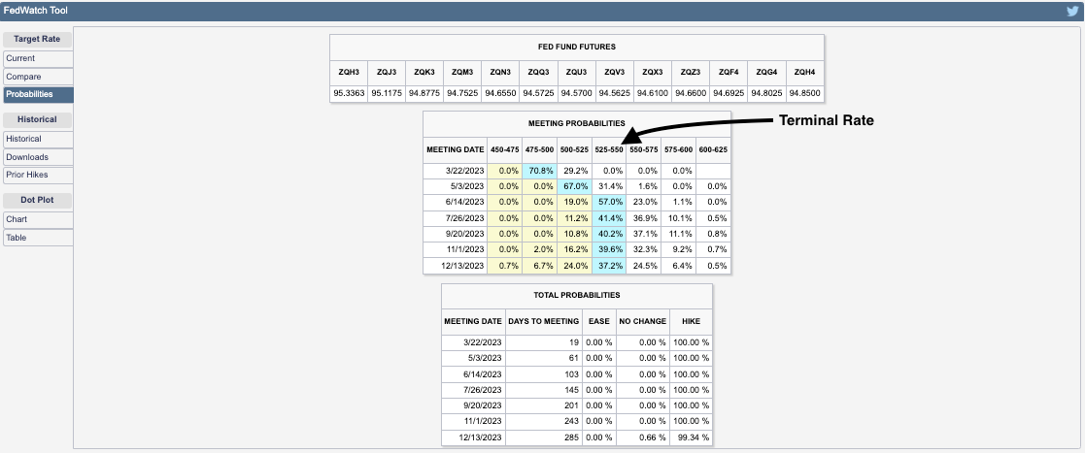
Task: Click the 37.1% probability cell
Action: click(644, 234)
